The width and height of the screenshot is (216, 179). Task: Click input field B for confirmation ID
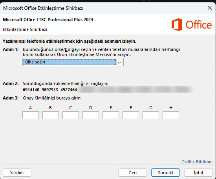(51, 115)
